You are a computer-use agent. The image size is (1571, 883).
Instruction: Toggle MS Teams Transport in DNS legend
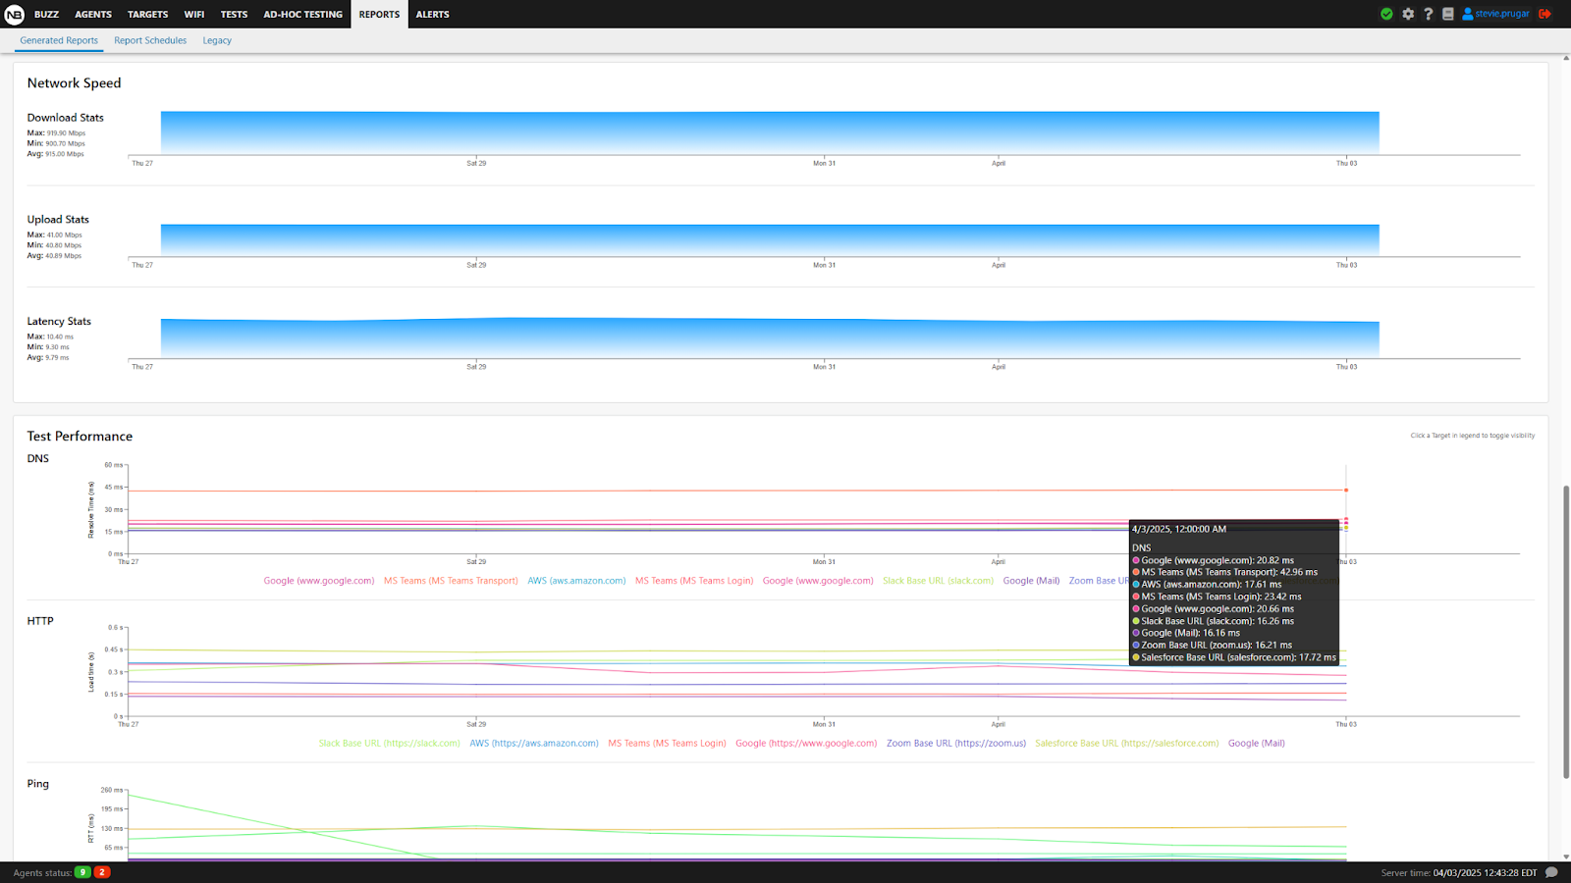point(451,581)
